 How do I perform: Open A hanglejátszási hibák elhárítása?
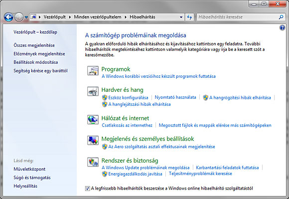click(x=140, y=104)
